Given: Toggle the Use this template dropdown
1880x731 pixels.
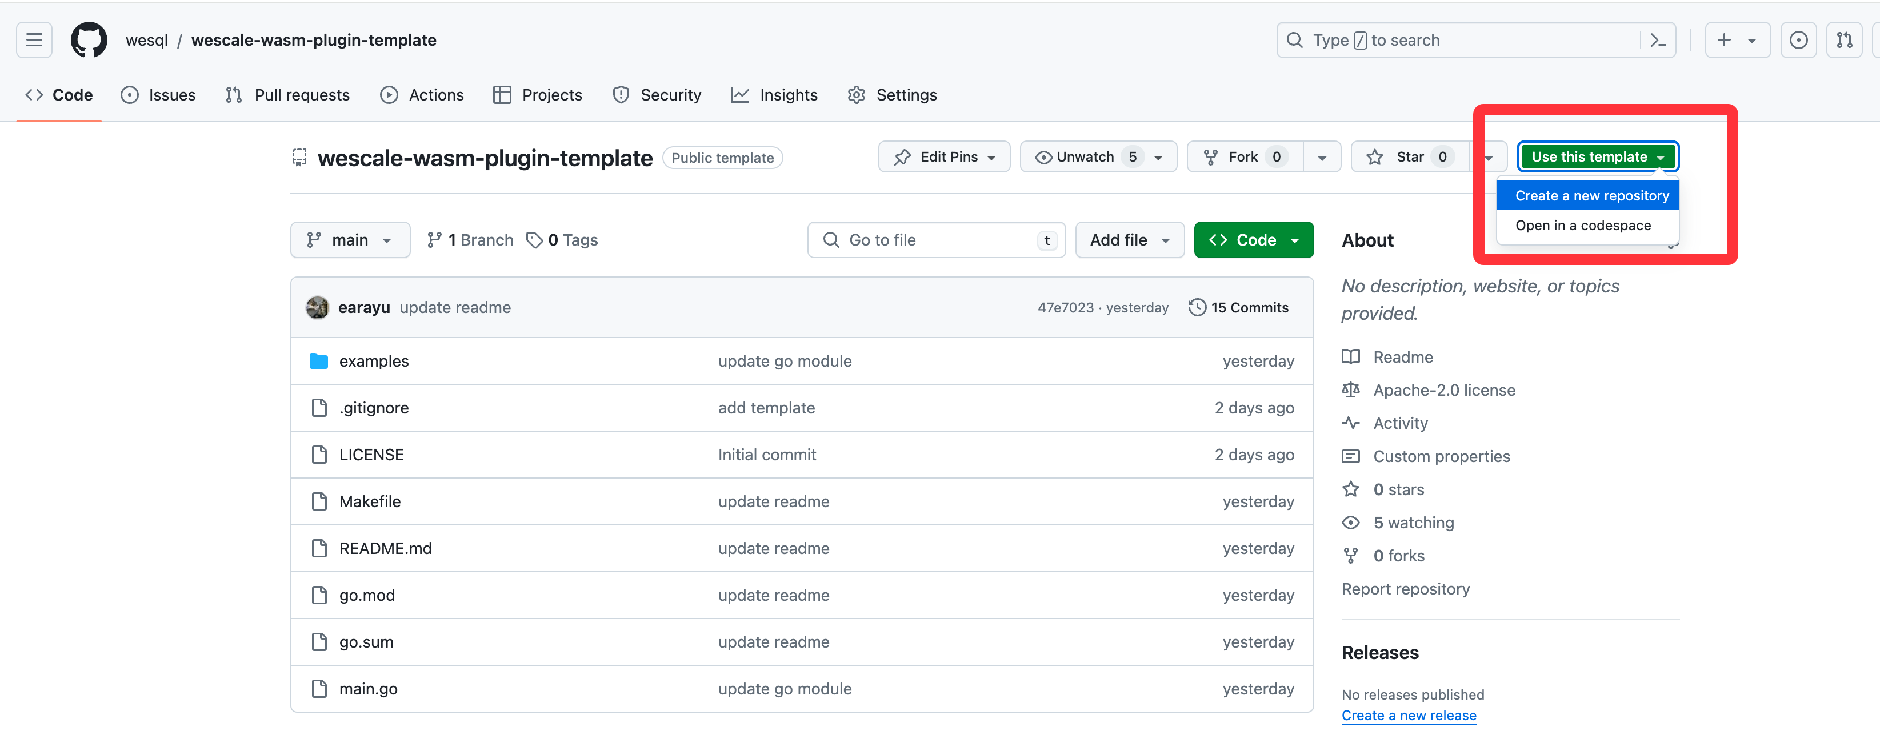Looking at the screenshot, I should click(x=1598, y=157).
